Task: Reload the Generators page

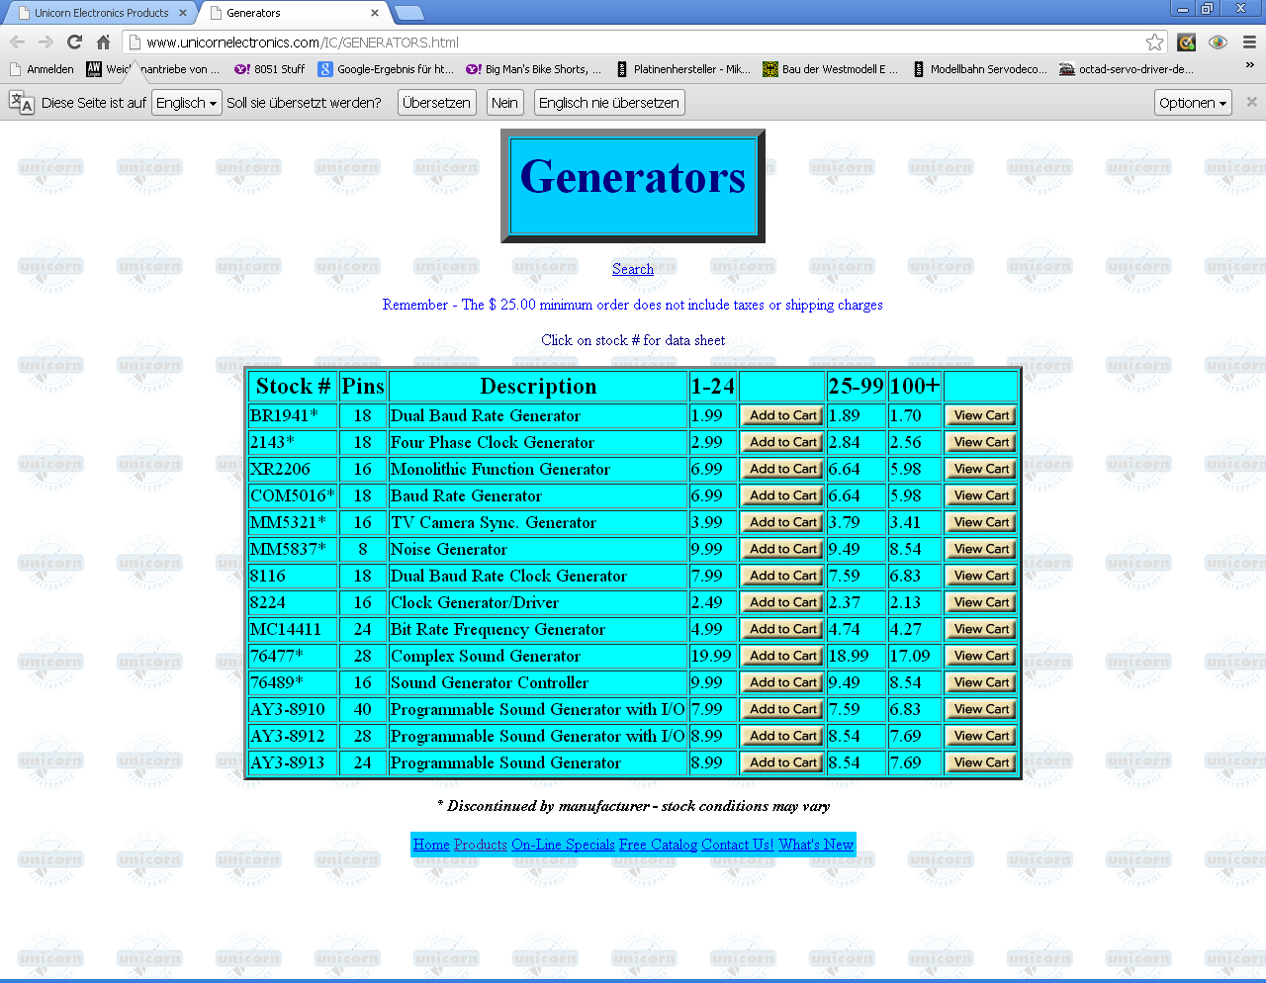Action: click(x=74, y=42)
